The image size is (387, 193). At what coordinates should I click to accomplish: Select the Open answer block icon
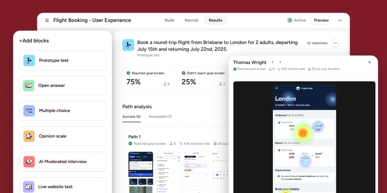[29, 85]
